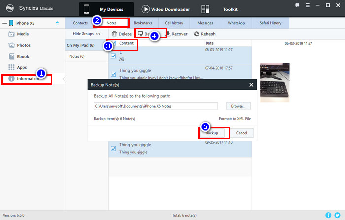Click Browse... to choose backup folder
This screenshot has width=345, height=220.
tap(238, 106)
